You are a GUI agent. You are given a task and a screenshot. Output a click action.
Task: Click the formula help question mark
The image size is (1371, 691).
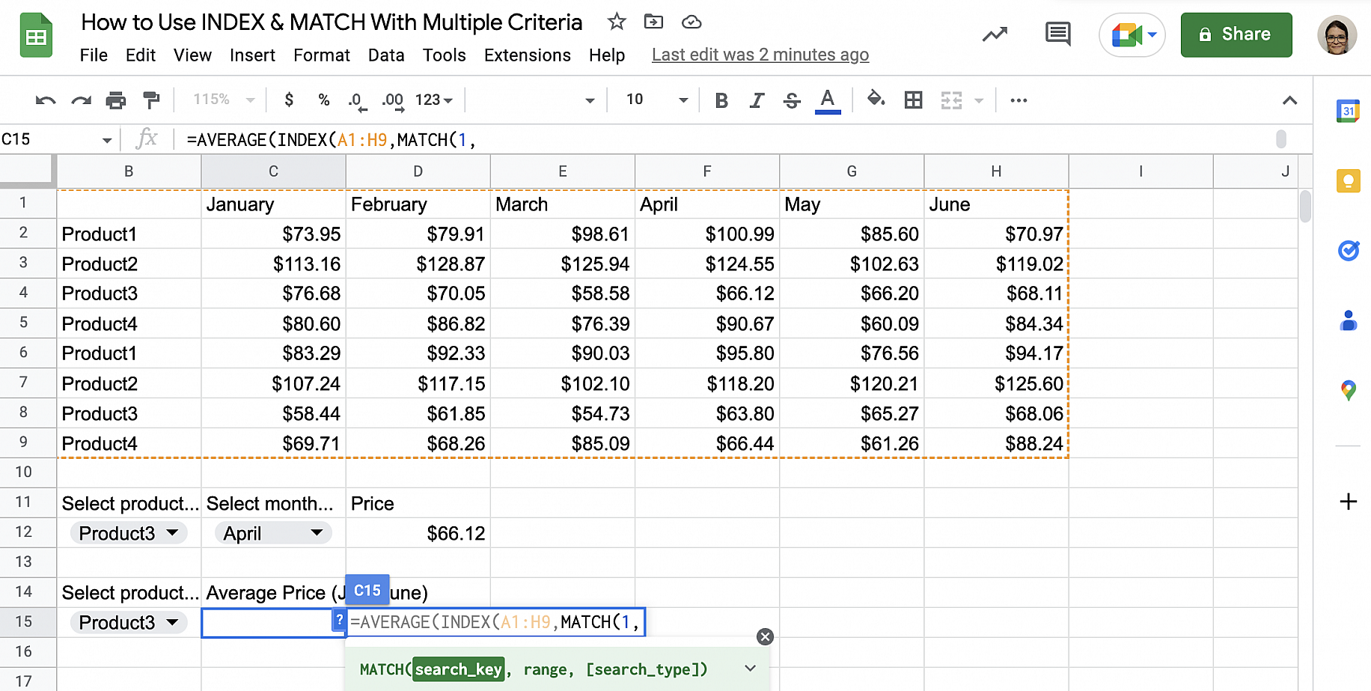tap(339, 619)
